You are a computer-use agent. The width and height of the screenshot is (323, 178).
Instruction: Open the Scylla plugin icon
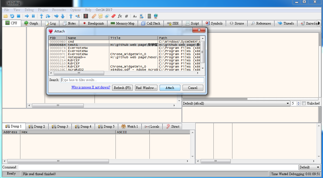(86, 16)
